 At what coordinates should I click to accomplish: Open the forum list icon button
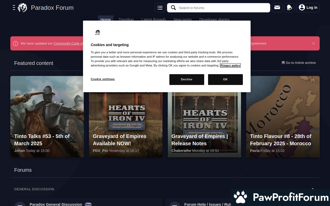pos(160,8)
